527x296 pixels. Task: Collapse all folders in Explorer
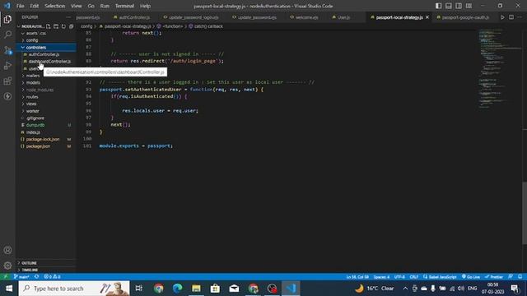coord(72,26)
